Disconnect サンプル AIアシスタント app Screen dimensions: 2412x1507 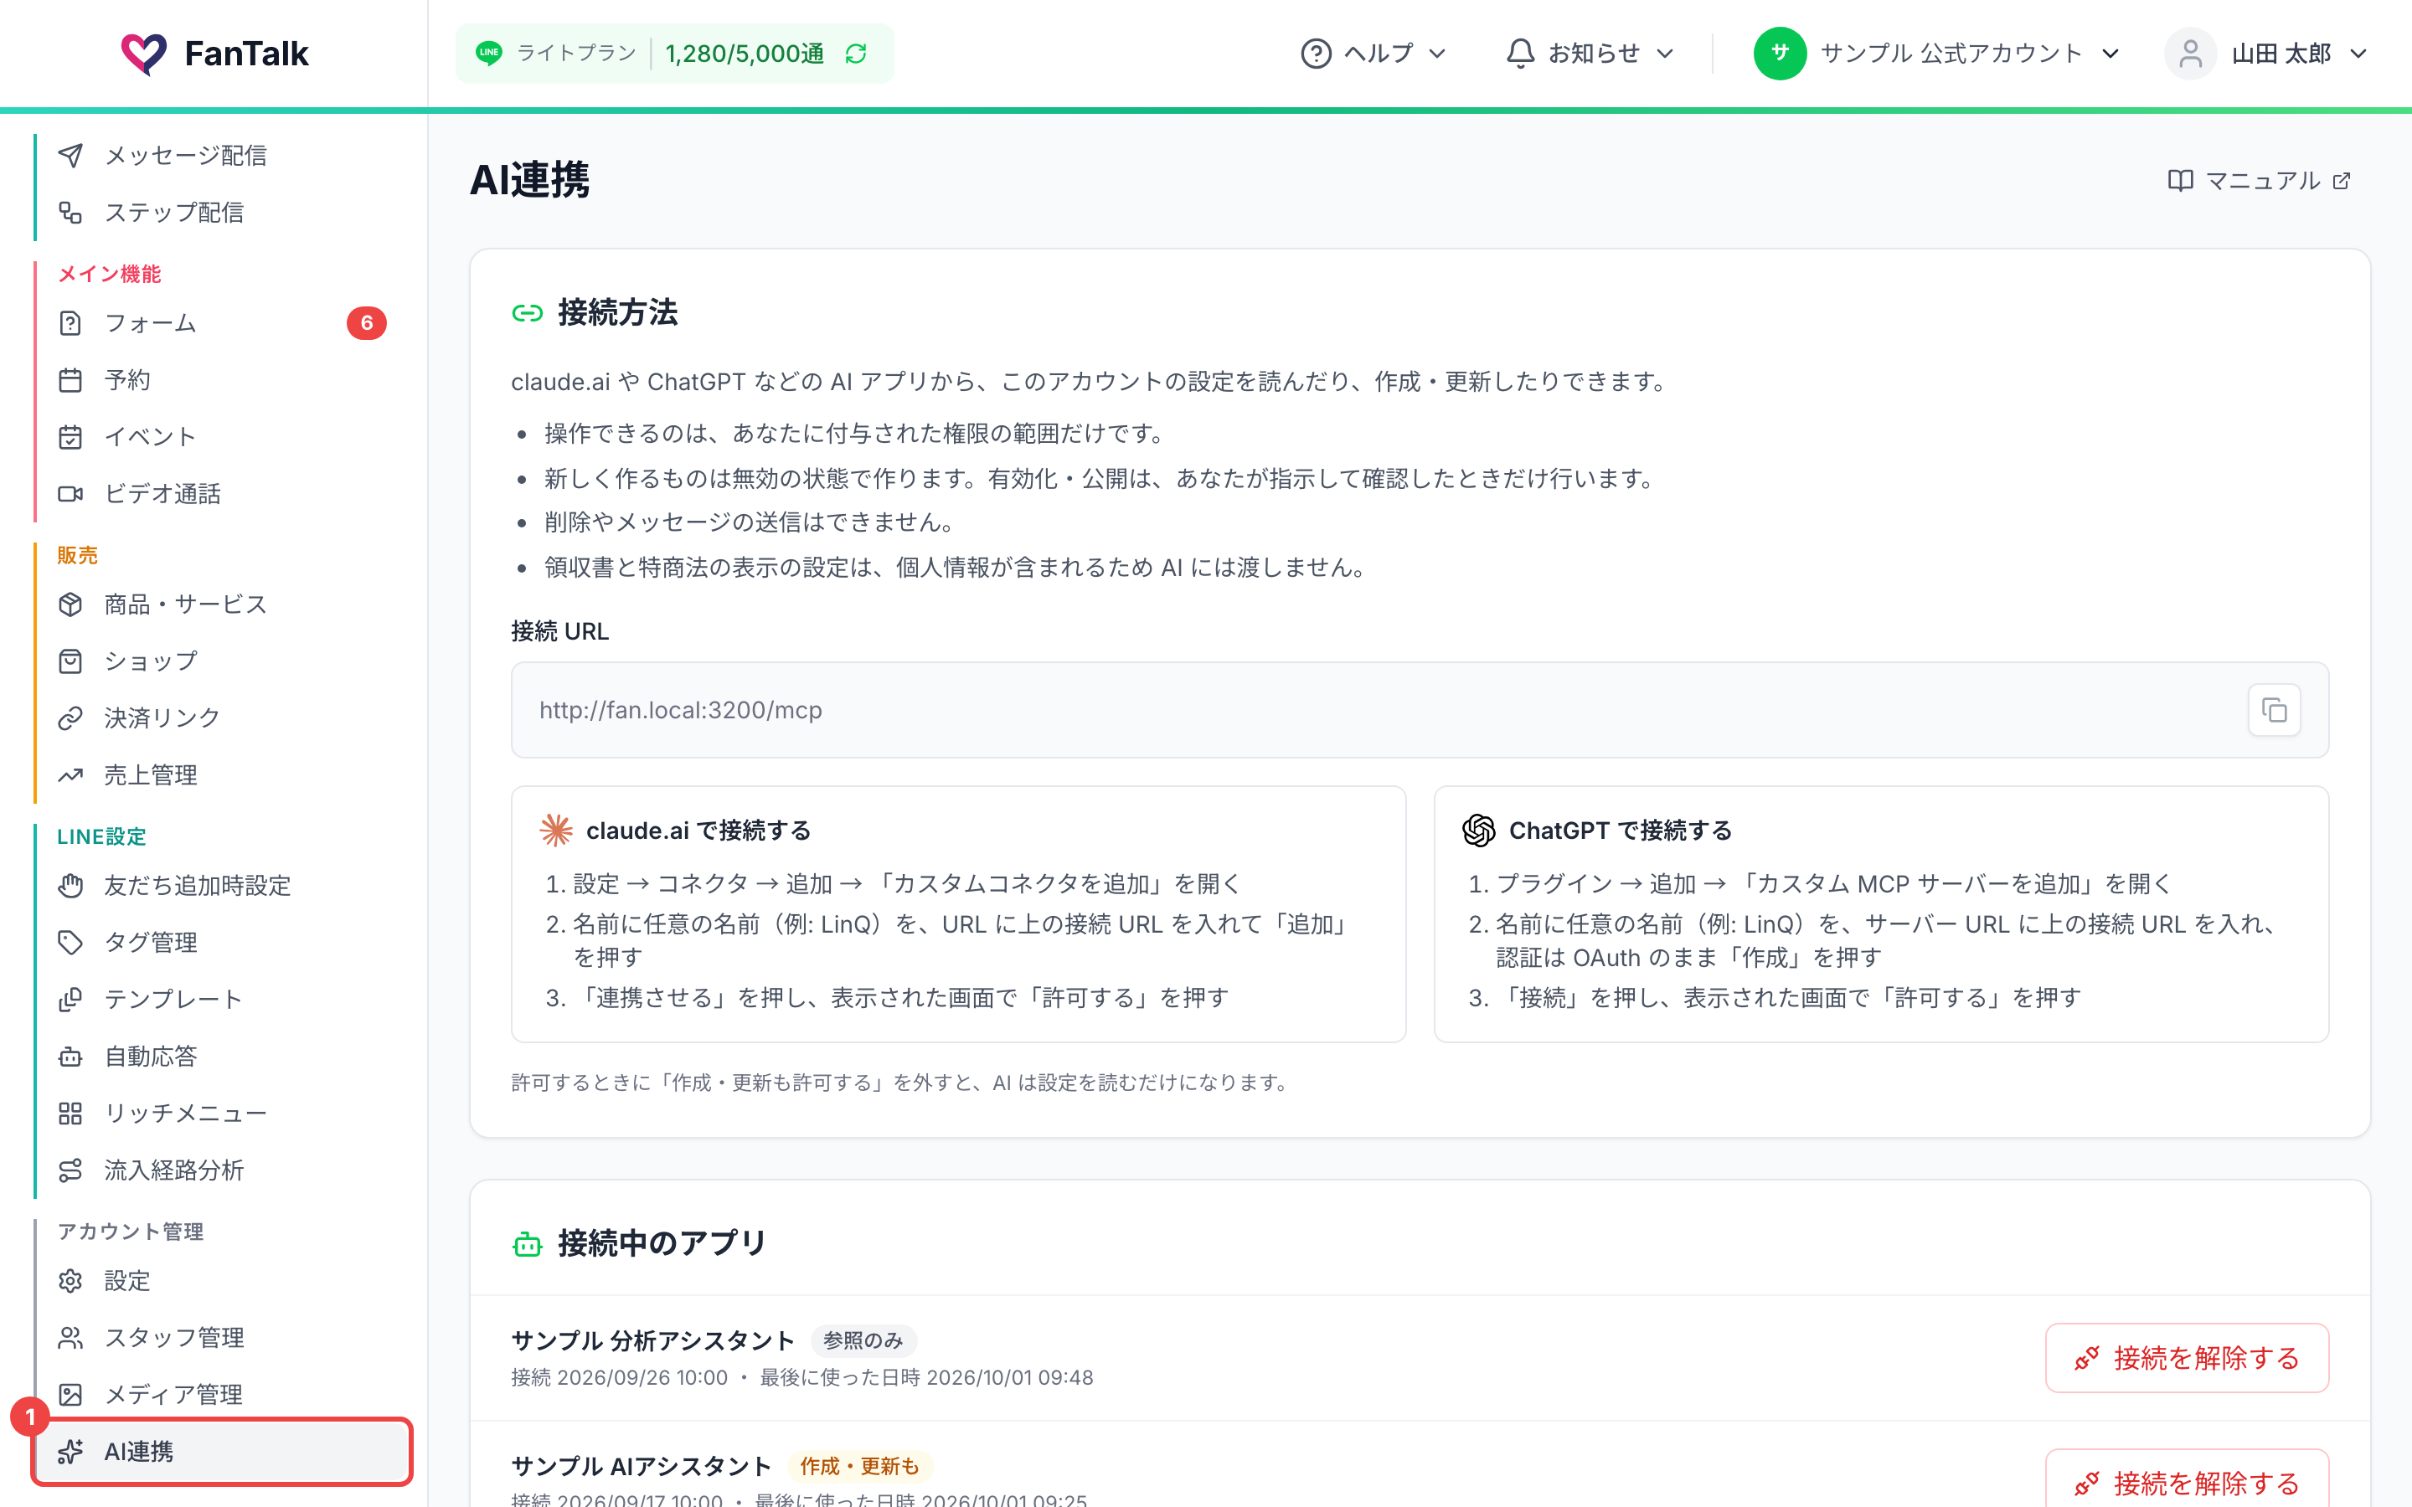2187,1479
